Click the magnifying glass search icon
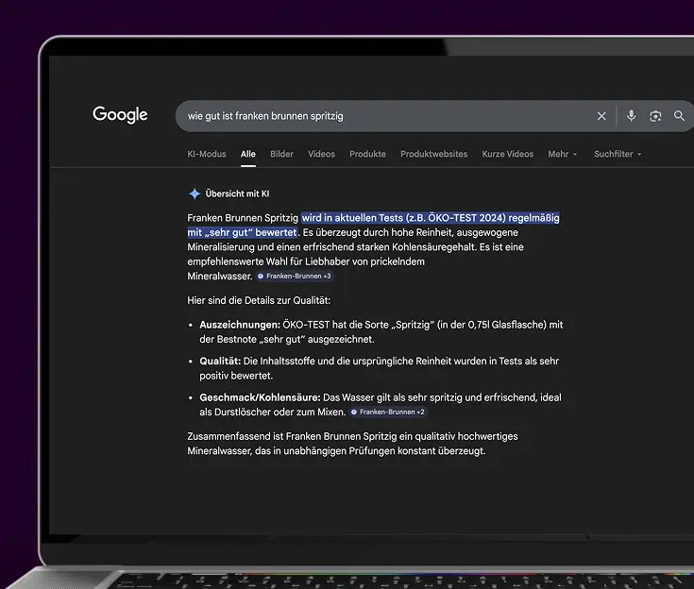Viewport: 694px width, 589px height. (x=679, y=116)
